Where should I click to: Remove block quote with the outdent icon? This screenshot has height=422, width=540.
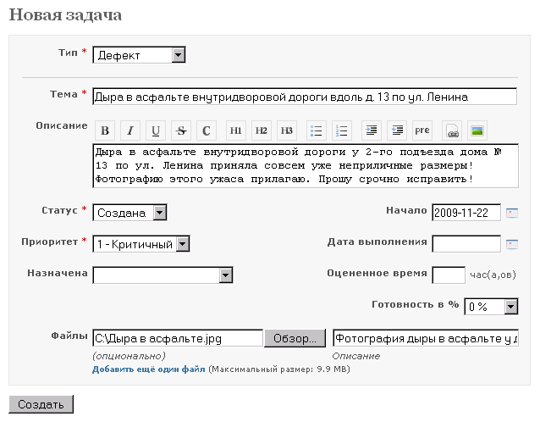397,130
